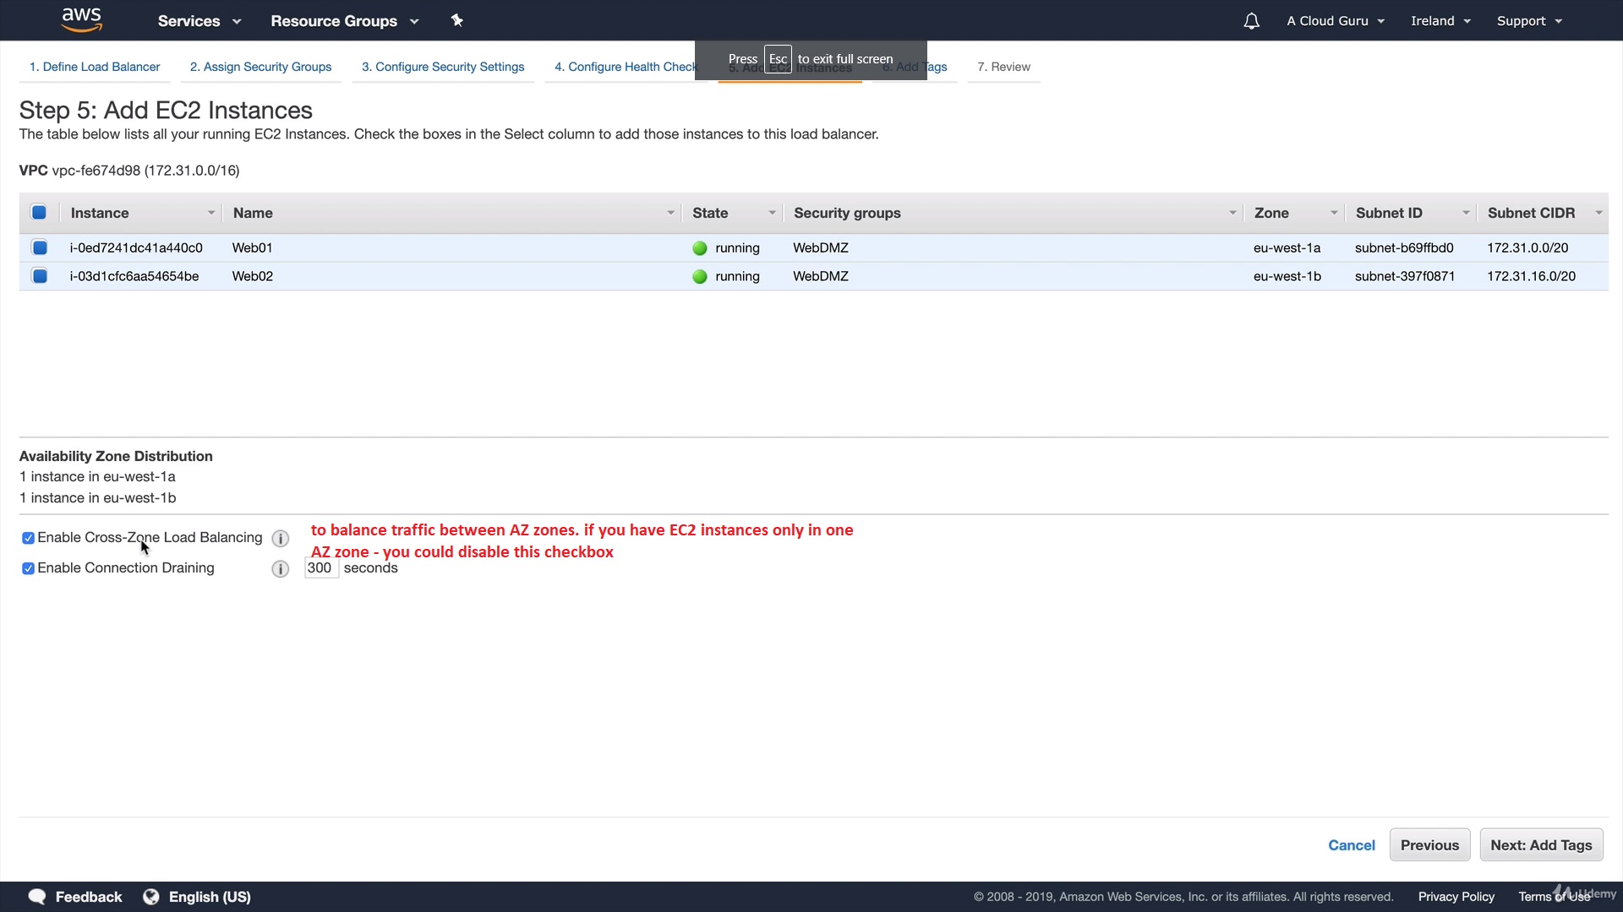Switch to Configure Security Settings step

coord(443,67)
